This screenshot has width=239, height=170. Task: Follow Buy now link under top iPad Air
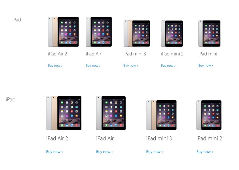click(x=93, y=66)
